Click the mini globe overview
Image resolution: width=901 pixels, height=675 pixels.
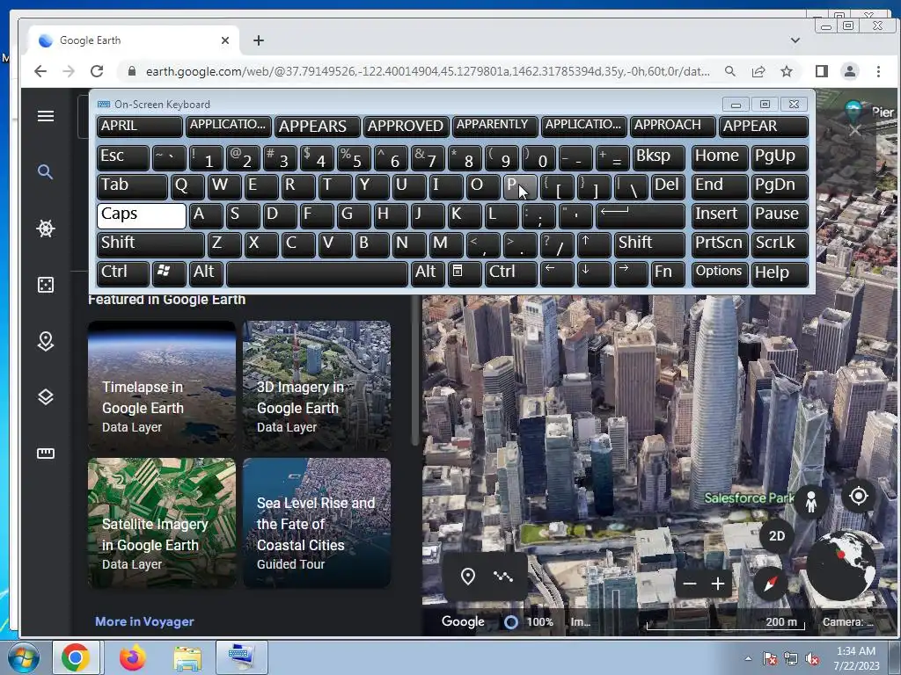tap(840, 566)
